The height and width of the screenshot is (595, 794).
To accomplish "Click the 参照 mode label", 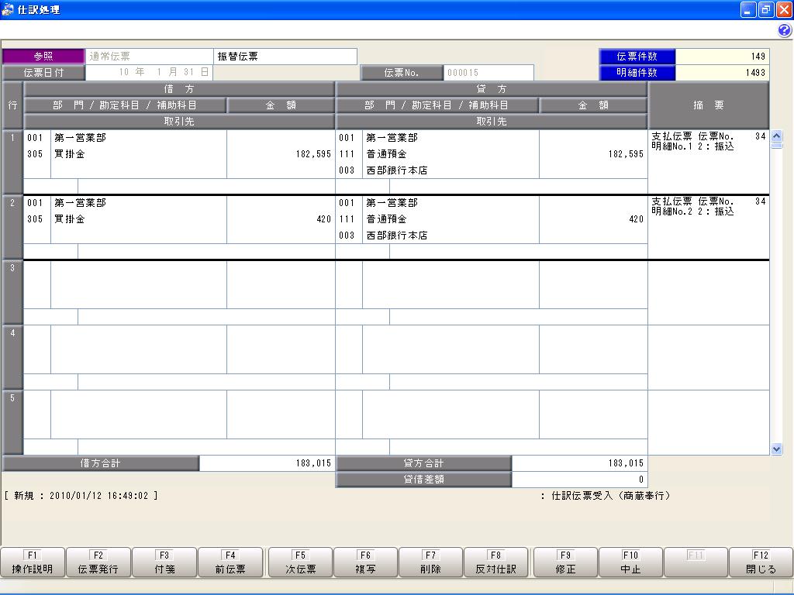I will click(x=43, y=56).
